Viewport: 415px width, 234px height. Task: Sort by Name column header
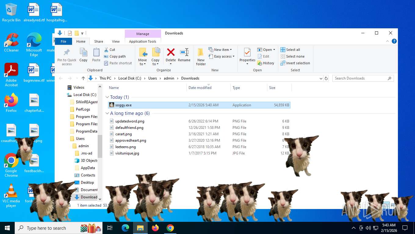pyautogui.click(x=147, y=88)
